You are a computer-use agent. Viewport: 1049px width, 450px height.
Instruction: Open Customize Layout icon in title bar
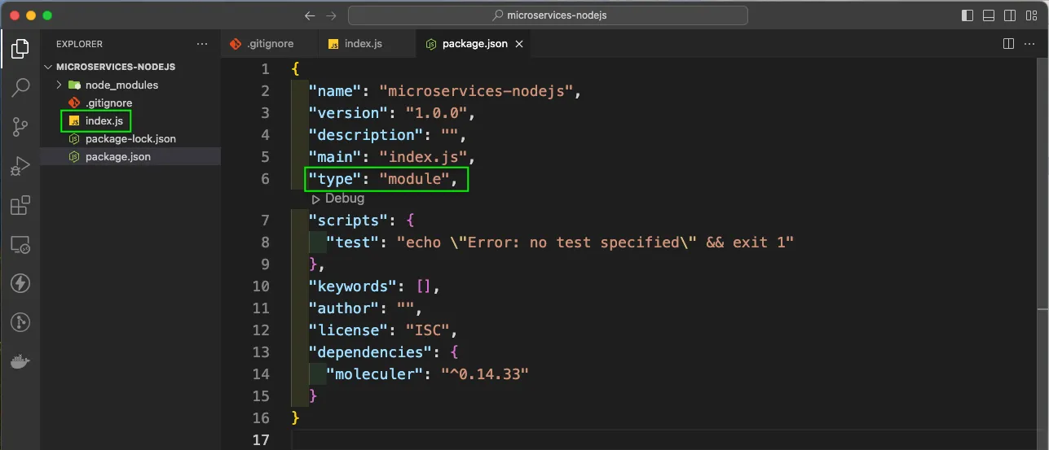coord(1031,15)
